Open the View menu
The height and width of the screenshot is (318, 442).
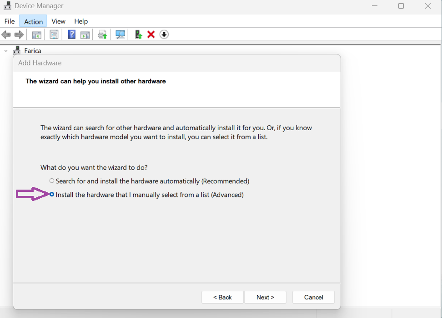58,21
